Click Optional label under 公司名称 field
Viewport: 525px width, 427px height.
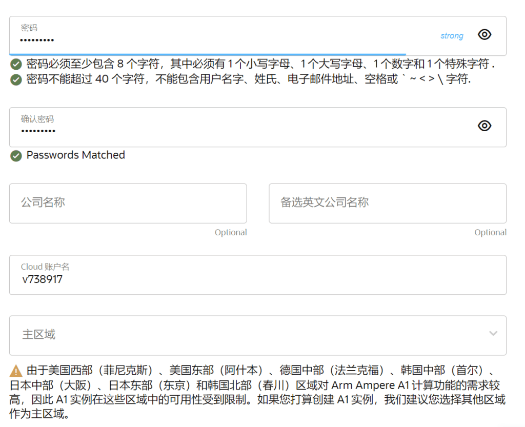231,232
